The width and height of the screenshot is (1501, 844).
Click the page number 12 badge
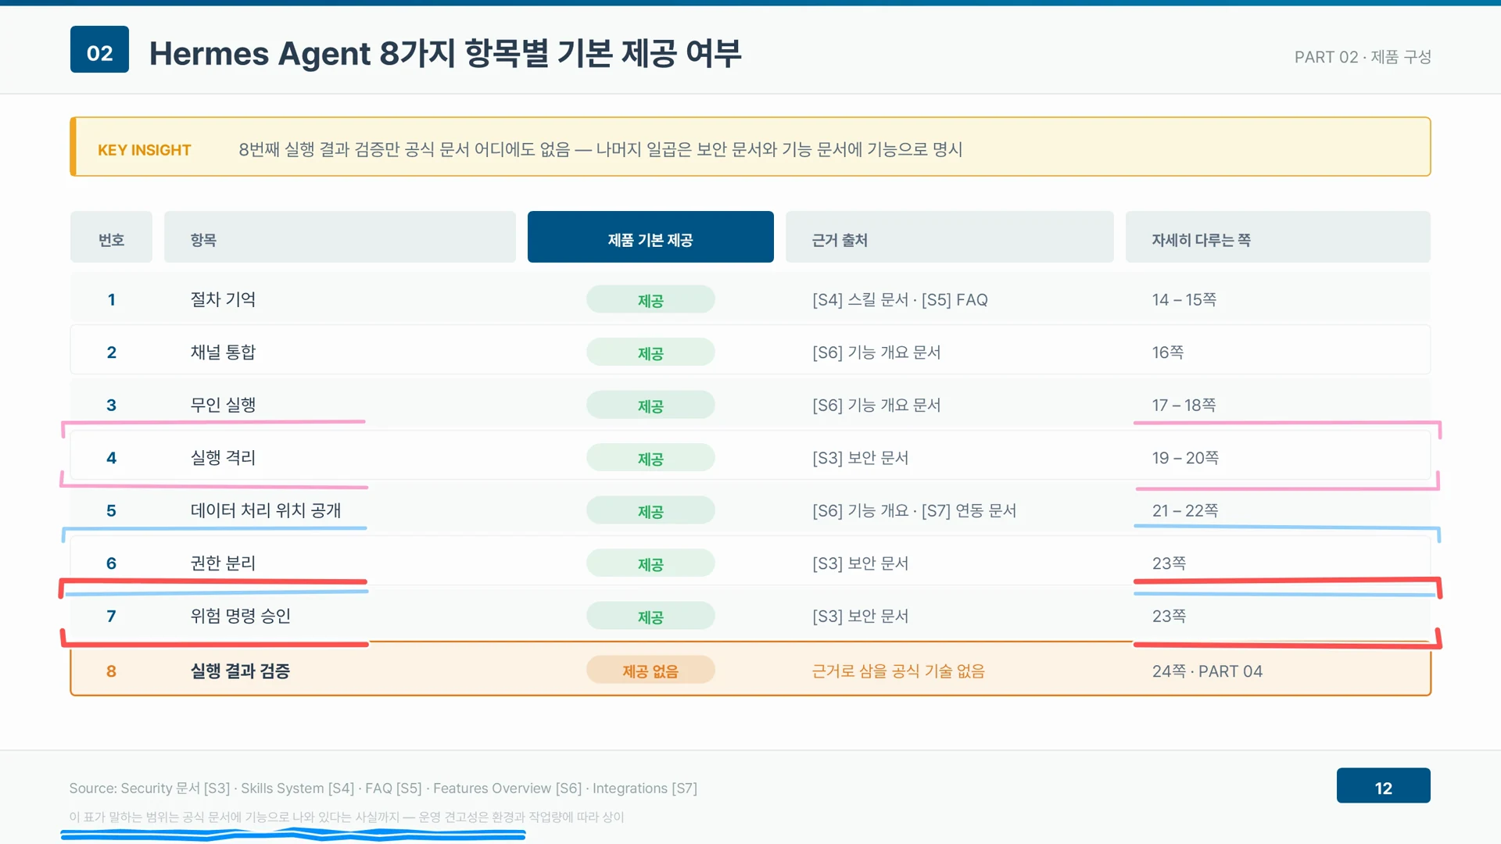1384,785
